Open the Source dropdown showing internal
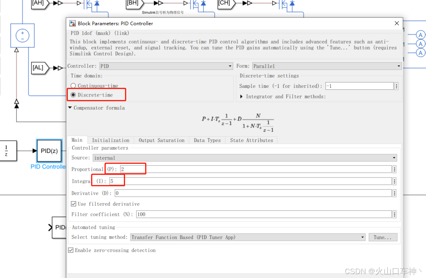This screenshot has width=426, height=278. (x=245, y=158)
